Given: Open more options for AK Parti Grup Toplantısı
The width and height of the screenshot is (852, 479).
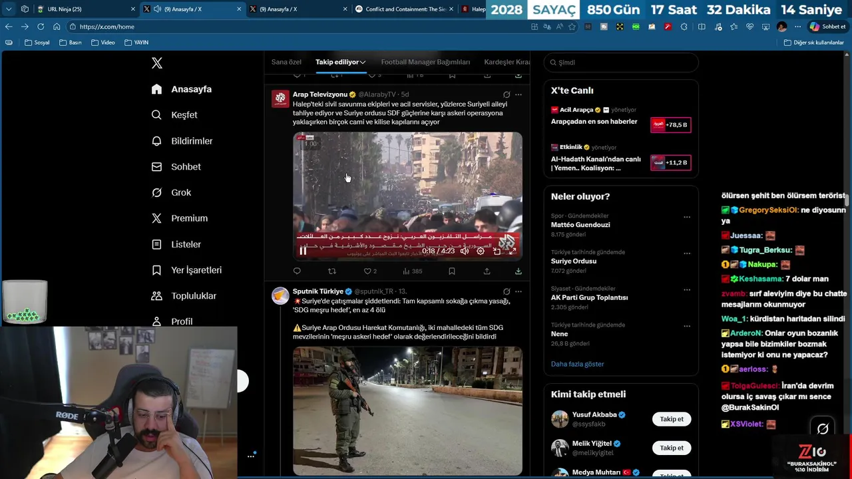Looking at the screenshot, I should coord(687,290).
